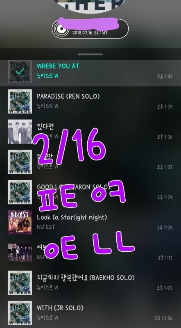Tap the 2018.02.16 오후 1:43 date label
Viewport: 181px width, 328px height.
(90, 33)
